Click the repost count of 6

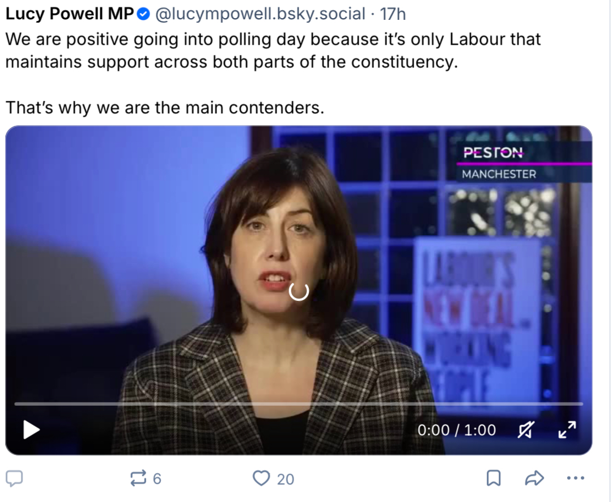[x=157, y=479]
